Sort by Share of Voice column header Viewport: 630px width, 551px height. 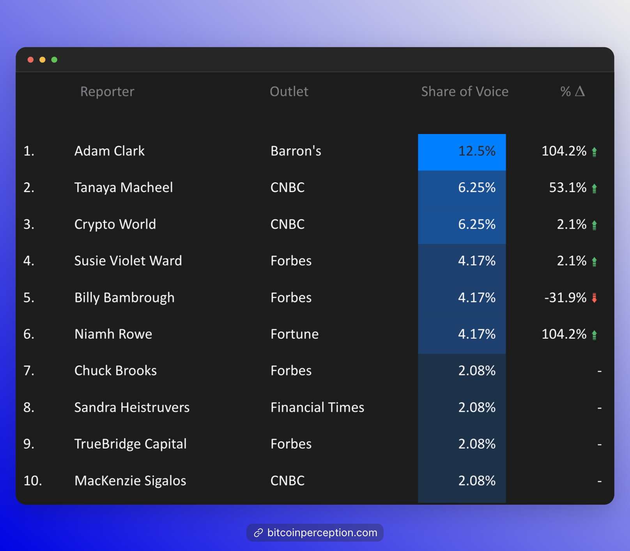coord(464,92)
